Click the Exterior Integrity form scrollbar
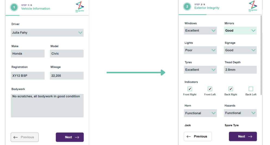Viewport: 270px width, 145px height. [x=261, y=55]
